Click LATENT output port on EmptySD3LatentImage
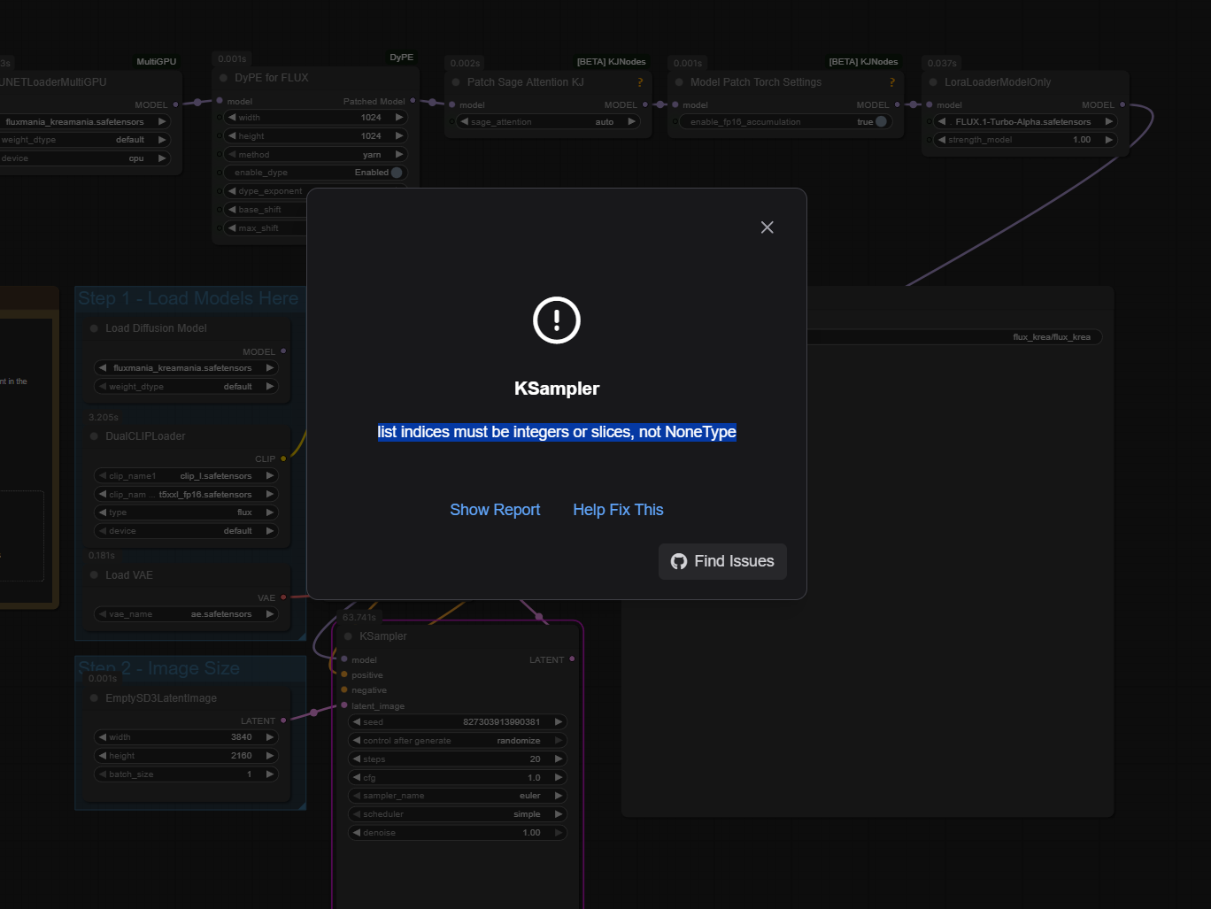Viewport: 1211px width, 909px height. tap(283, 720)
